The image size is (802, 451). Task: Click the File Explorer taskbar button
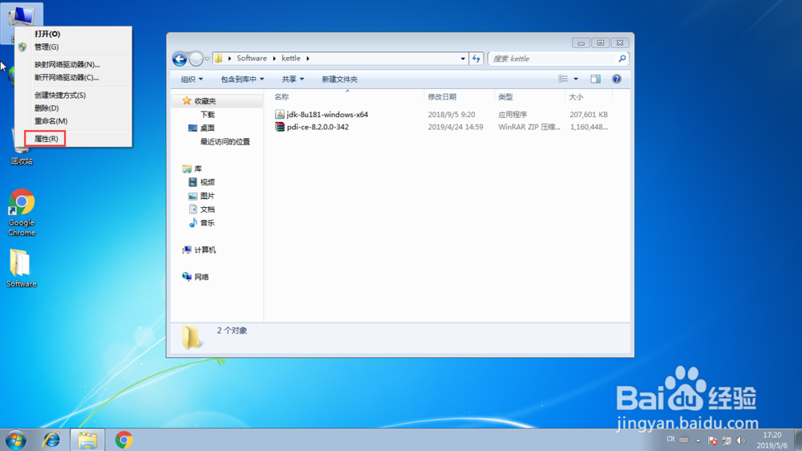click(x=87, y=440)
